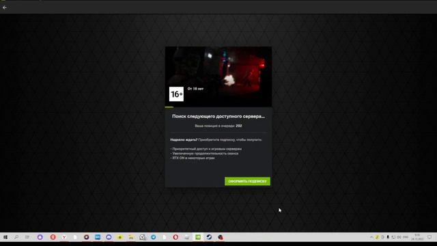
Task: Switch the input language indicator
Action: [406, 237]
